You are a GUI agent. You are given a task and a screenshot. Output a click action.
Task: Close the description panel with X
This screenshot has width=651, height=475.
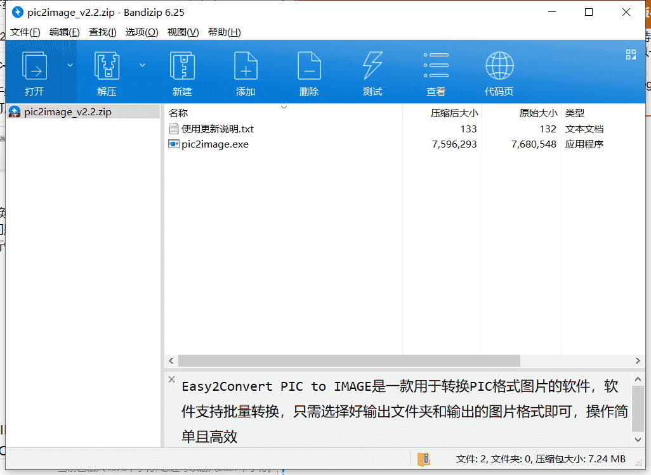(171, 379)
